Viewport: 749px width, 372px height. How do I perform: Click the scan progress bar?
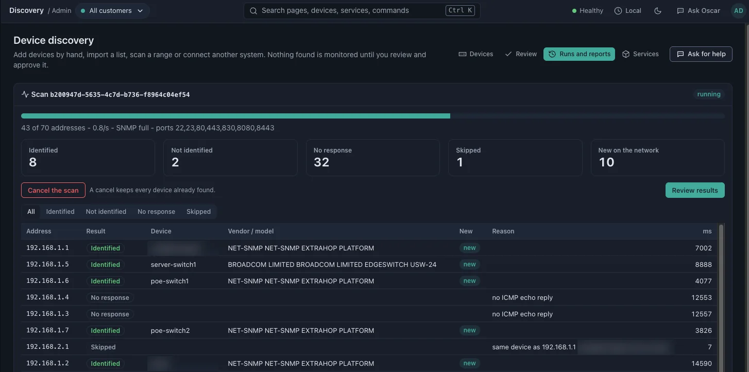point(373,116)
